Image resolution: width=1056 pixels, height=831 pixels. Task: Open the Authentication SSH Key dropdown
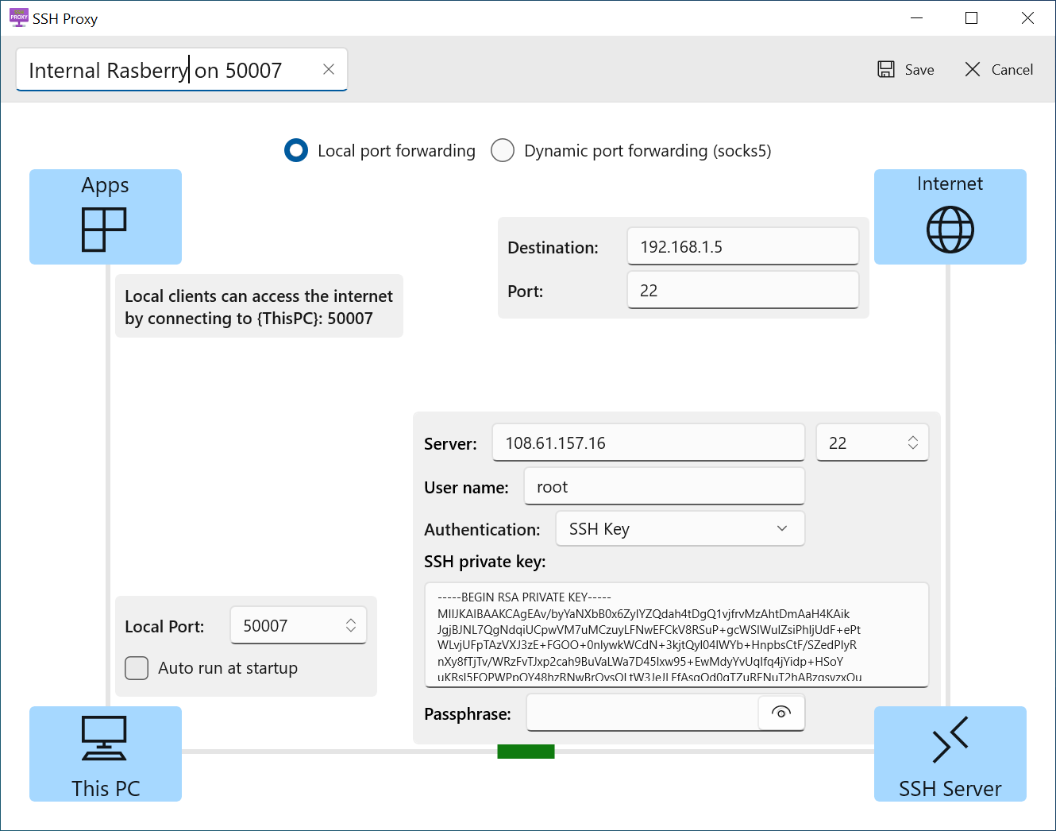coord(680,529)
